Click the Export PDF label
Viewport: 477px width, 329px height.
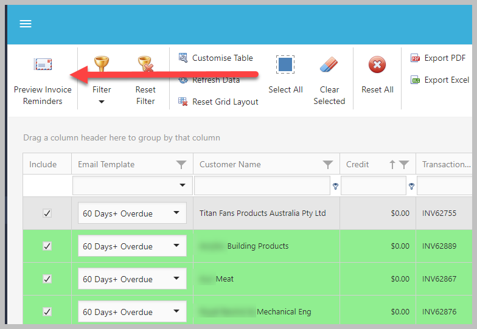pos(445,58)
